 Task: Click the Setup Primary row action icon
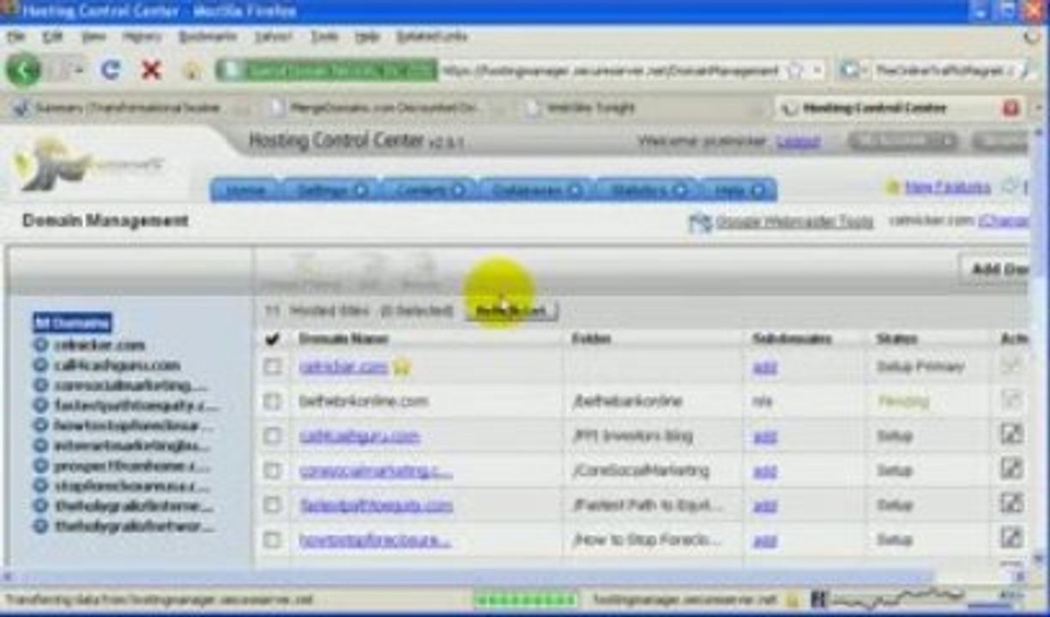coord(1012,365)
